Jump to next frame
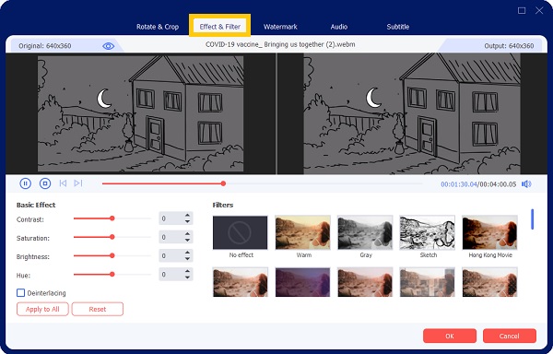 [x=78, y=183]
